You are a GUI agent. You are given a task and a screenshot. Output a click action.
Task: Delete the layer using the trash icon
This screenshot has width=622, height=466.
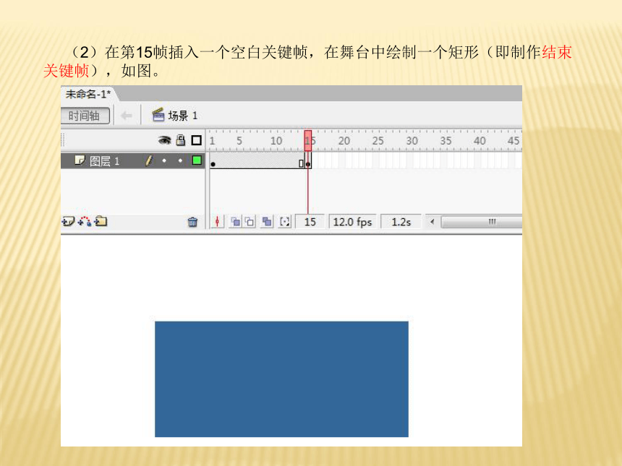pyautogui.click(x=193, y=222)
